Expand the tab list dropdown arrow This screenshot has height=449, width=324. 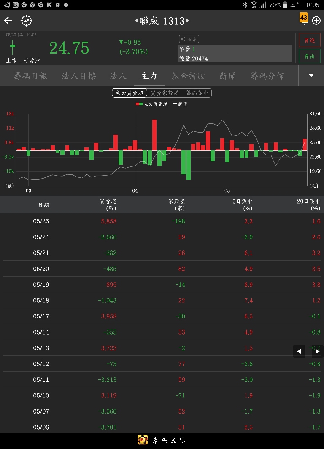311,76
